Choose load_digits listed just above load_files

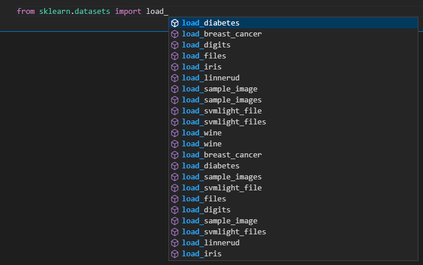[x=293, y=45]
